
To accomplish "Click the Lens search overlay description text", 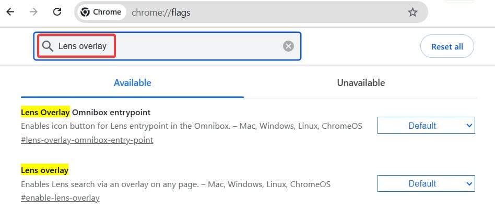I will pos(175,184).
